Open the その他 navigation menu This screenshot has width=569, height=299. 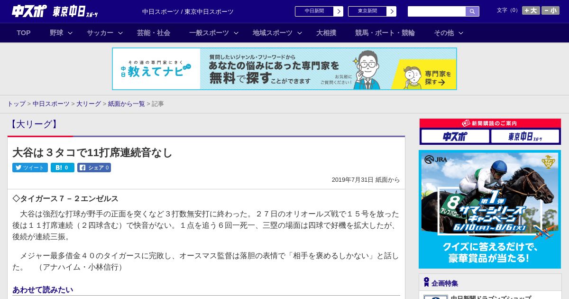[x=444, y=33]
